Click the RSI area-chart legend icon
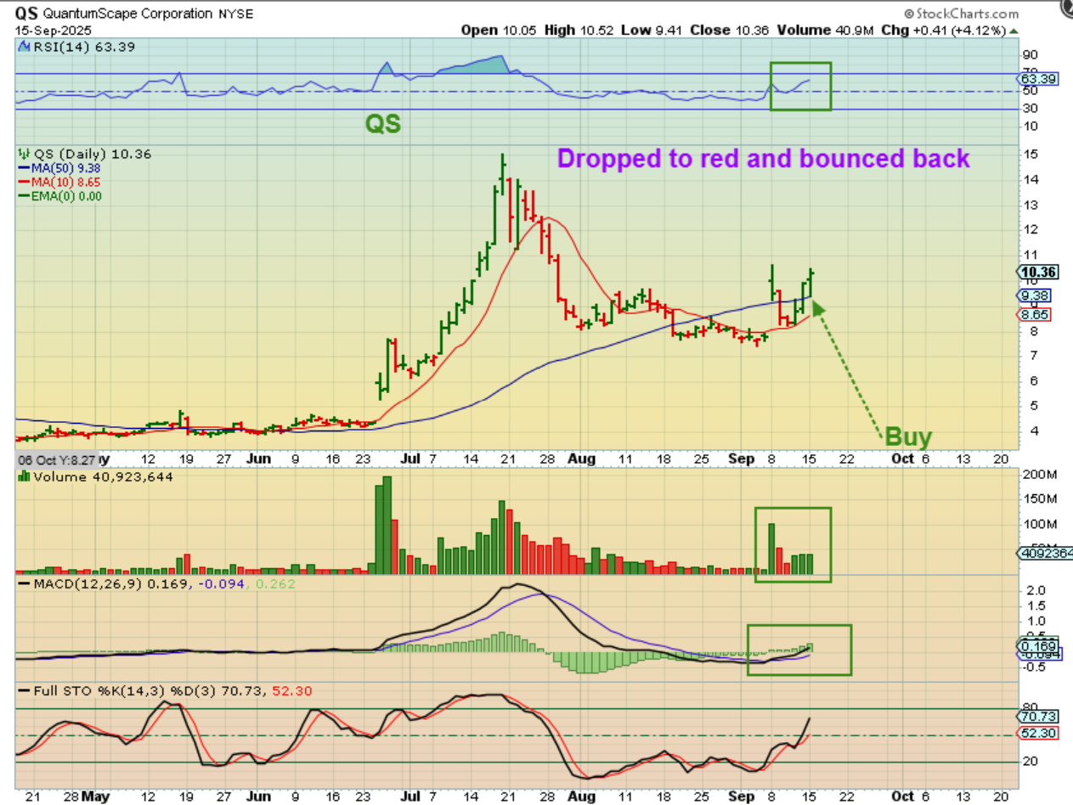Image resolution: width=1073 pixels, height=805 pixels. (22, 48)
